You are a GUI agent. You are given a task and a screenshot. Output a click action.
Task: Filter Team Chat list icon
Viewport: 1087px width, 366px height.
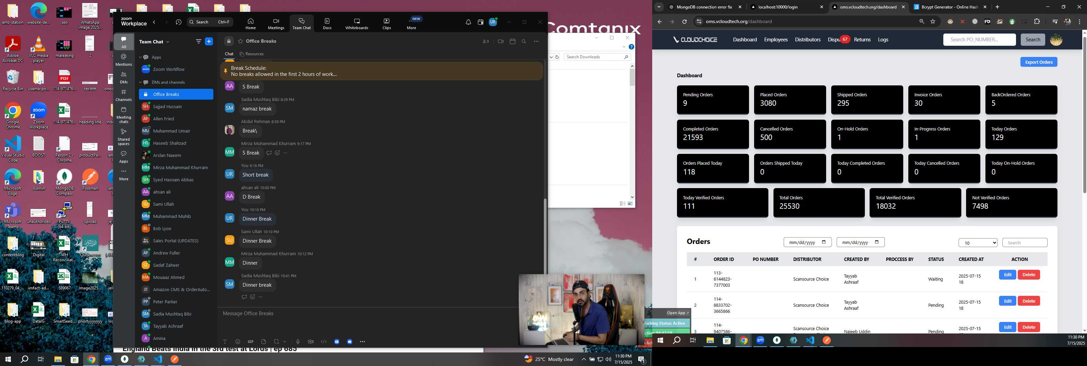point(198,41)
